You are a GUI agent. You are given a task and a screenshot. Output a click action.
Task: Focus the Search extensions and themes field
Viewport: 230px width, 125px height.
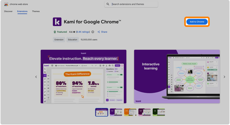[131, 4]
